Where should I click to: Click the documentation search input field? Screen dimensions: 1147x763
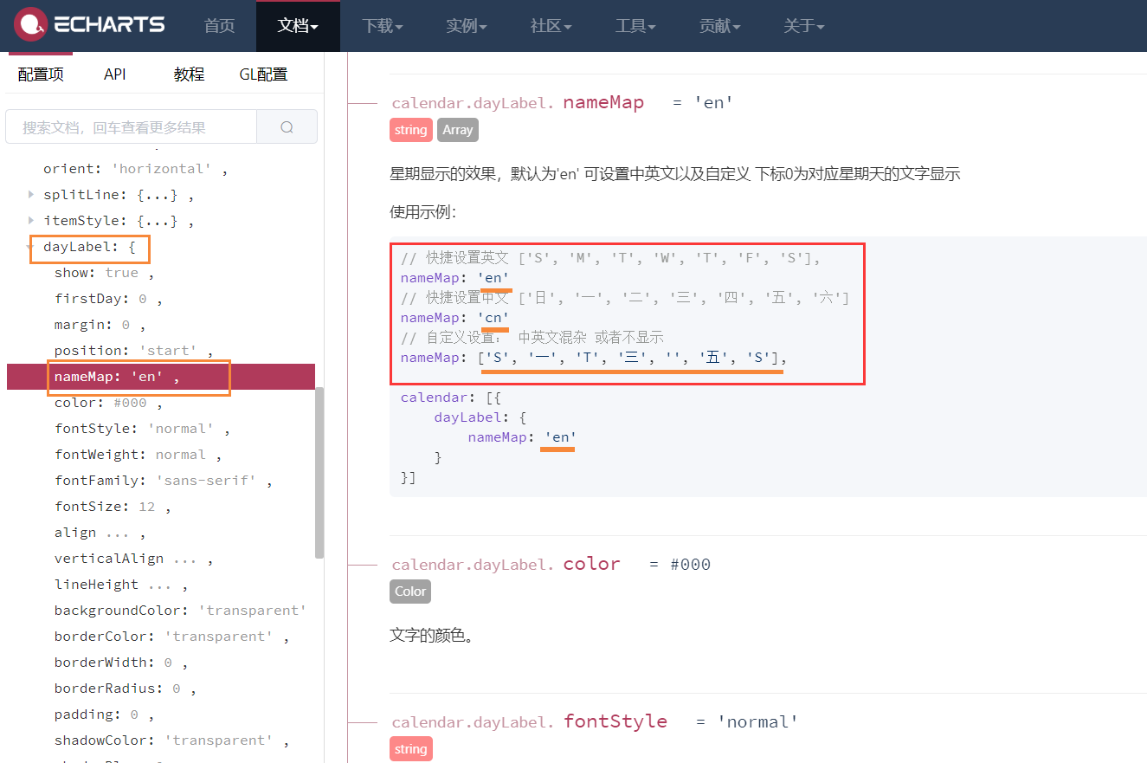(130, 126)
